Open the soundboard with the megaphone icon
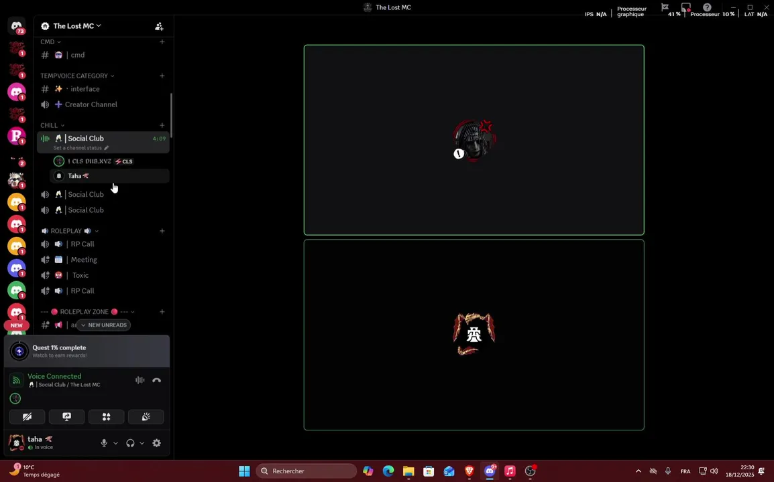774x482 pixels. 146,417
